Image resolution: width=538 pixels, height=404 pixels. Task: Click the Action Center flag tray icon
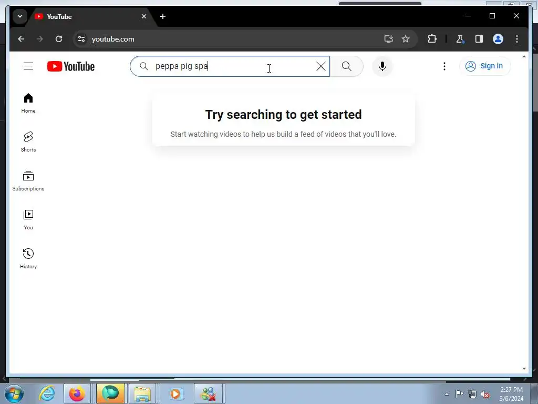459,393
